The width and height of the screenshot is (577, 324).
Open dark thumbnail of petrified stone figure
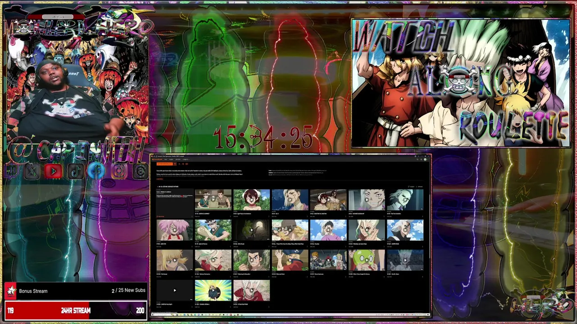tap(405, 260)
